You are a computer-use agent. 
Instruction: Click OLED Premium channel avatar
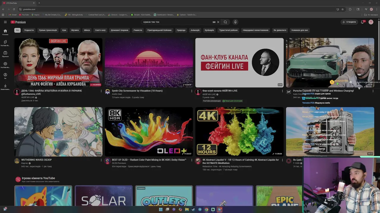107,161
